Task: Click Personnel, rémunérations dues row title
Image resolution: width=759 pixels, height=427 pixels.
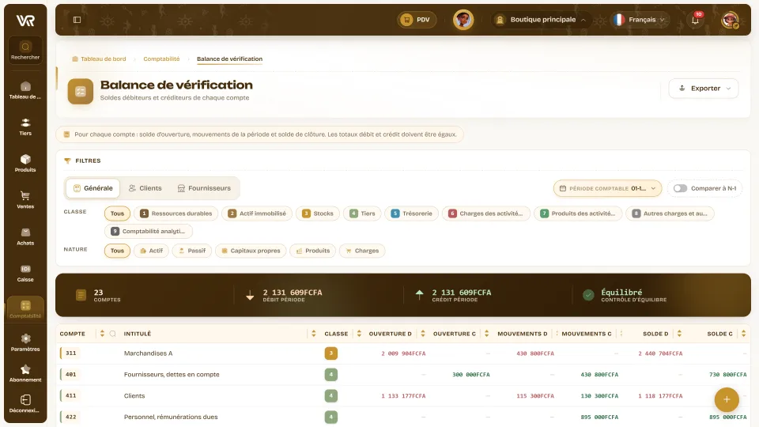Action: pyautogui.click(x=171, y=417)
